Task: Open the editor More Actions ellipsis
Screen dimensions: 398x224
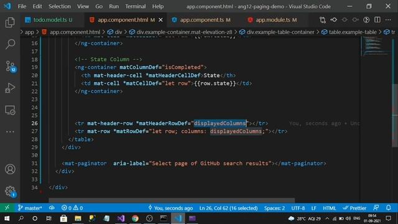Action: coord(388,20)
